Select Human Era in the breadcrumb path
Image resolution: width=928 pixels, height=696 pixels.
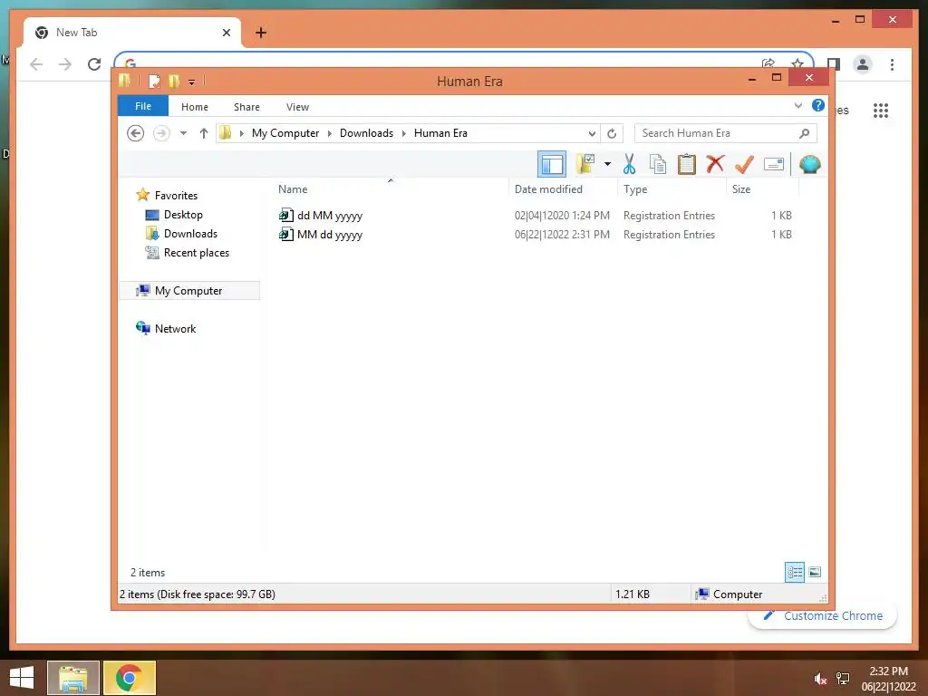(440, 133)
